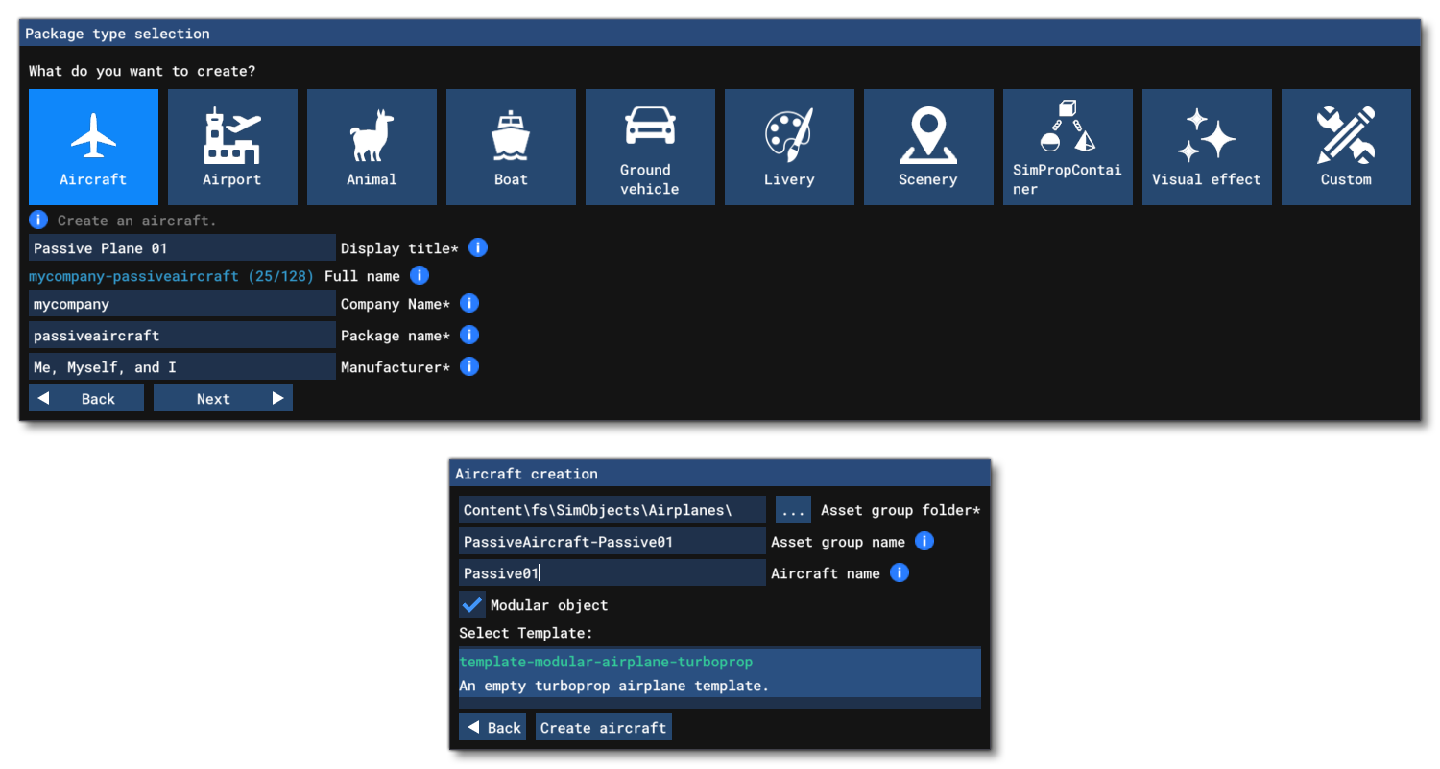
Task: Open the asset group folder browse button
Action: point(793,510)
